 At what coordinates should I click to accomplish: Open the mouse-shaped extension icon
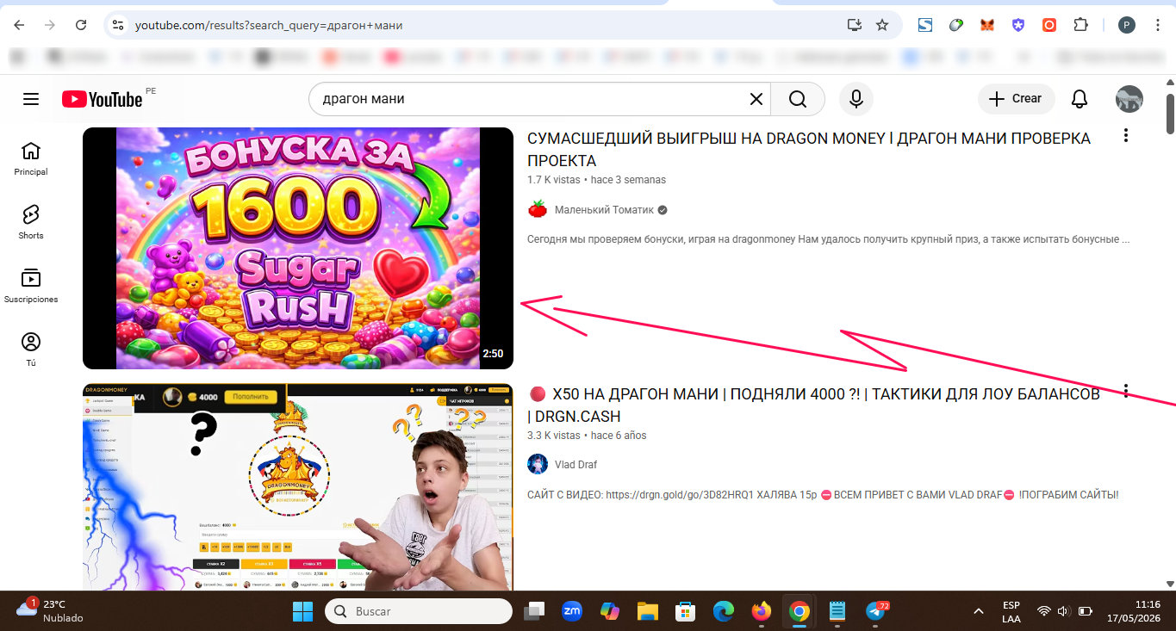click(956, 25)
